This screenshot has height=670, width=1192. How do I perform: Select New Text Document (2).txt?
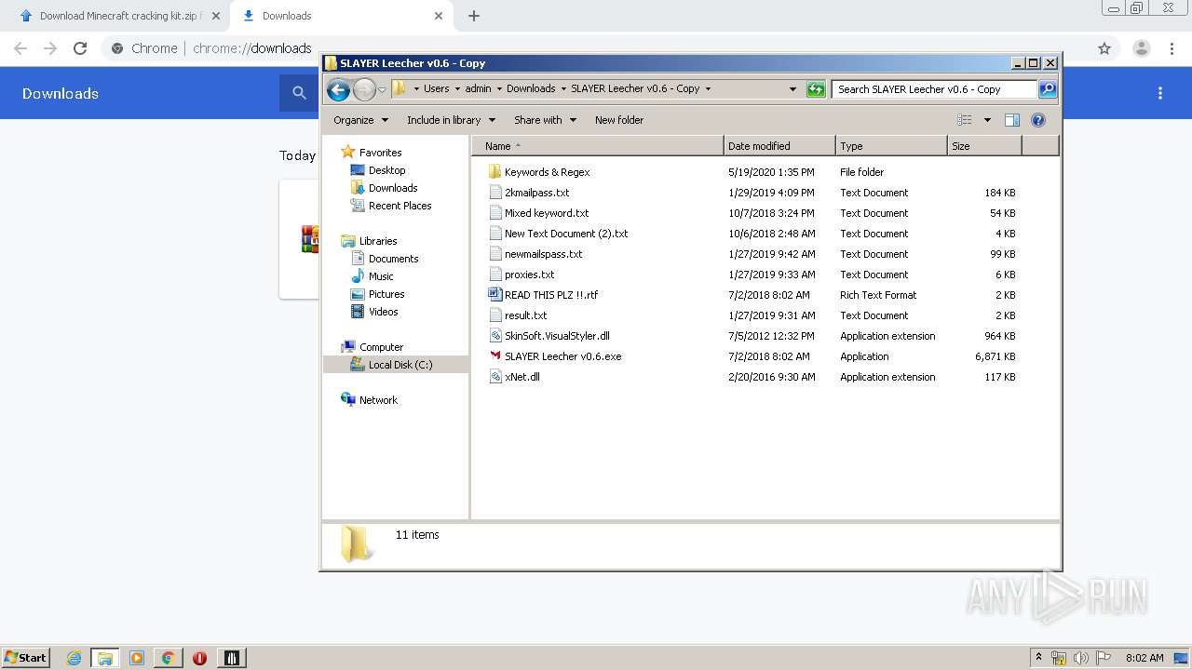pos(566,234)
